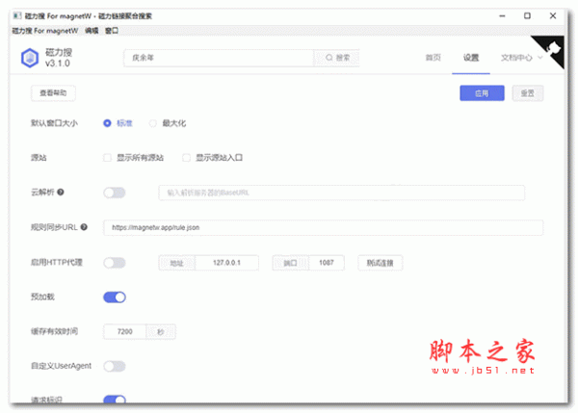Select the standard (标准) window size radio
Viewport: 578px width, 413px height.
(x=107, y=123)
